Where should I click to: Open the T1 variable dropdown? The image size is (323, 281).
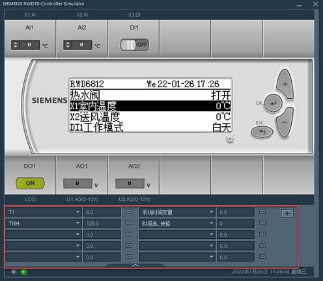coord(44,212)
